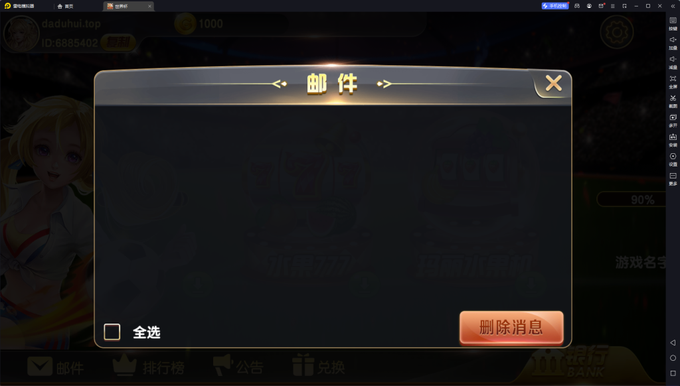This screenshot has height=386, width=680.
Task: Open the emulator hamburger menu
Action: click(612, 6)
